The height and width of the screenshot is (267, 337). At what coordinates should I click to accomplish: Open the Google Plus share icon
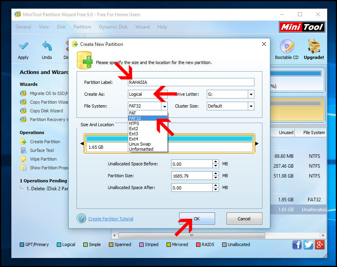pos(320,245)
